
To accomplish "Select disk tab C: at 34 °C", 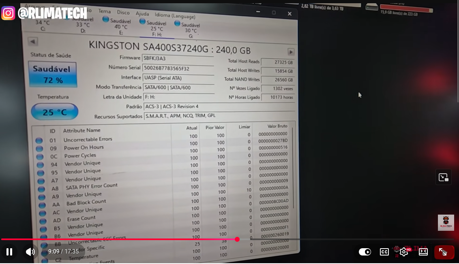I will point(43,25).
